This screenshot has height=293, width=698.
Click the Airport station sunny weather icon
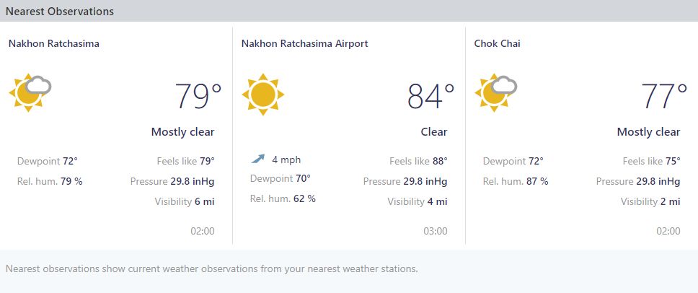(263, 95)
